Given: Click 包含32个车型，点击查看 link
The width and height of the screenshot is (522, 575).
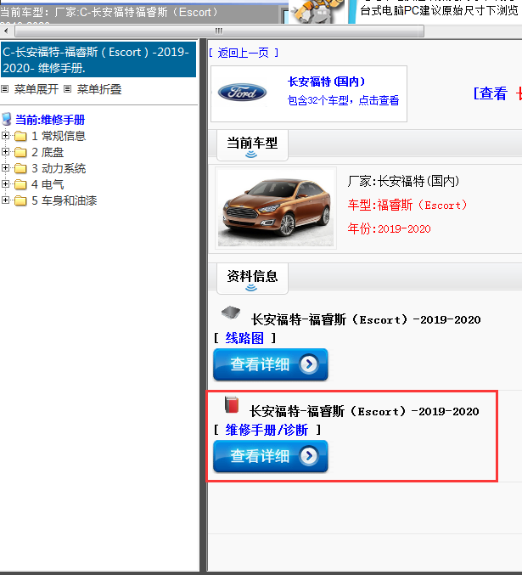Looking at the screenshot, I should click(343, 100).
